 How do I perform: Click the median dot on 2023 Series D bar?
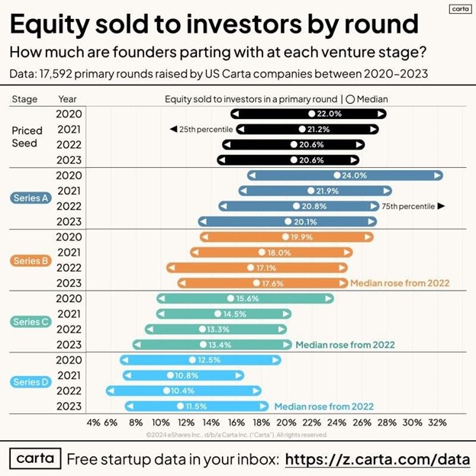click(x=181, y=407)
